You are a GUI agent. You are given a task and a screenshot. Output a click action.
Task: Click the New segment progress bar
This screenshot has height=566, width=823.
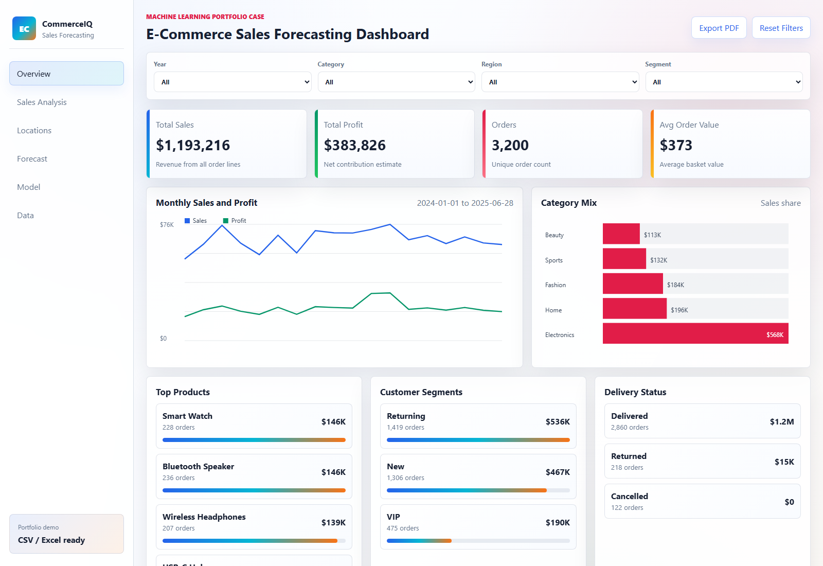tap(478, 490)
